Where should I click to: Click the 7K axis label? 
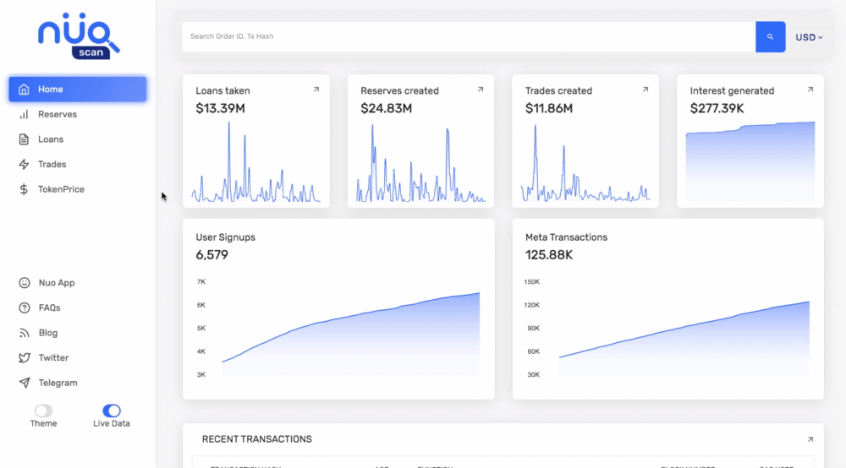[201, 281]
